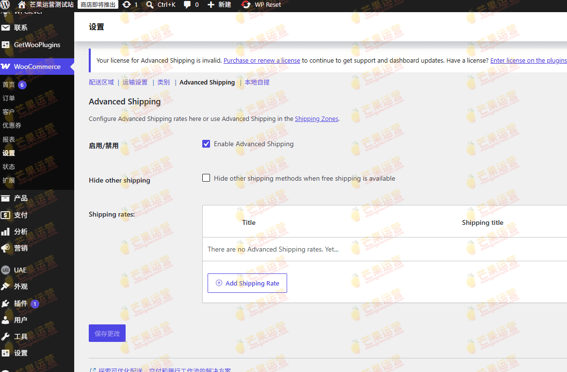The image size is (567, 372).
Task: Open the home icon for 芒果运营测试站
Action: coord(22,4)
